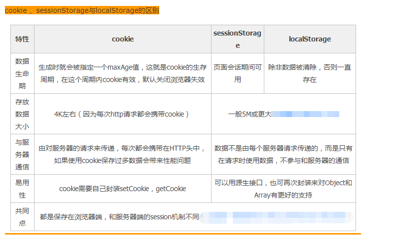Click the highlighted heading about cookie, sessionStorage, localStorage
Viewport: 394px width, 239px height.
click(x=82, y=10)
